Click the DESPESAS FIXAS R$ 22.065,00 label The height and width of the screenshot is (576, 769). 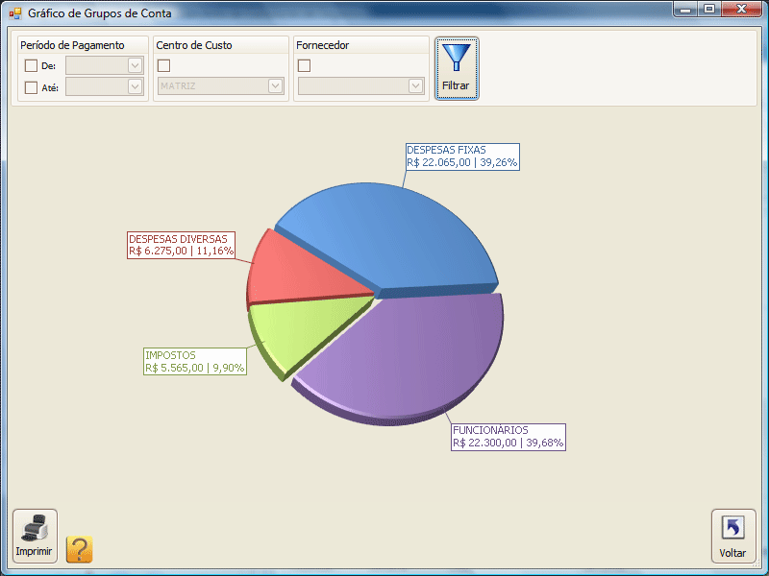[x=462, y=156]
